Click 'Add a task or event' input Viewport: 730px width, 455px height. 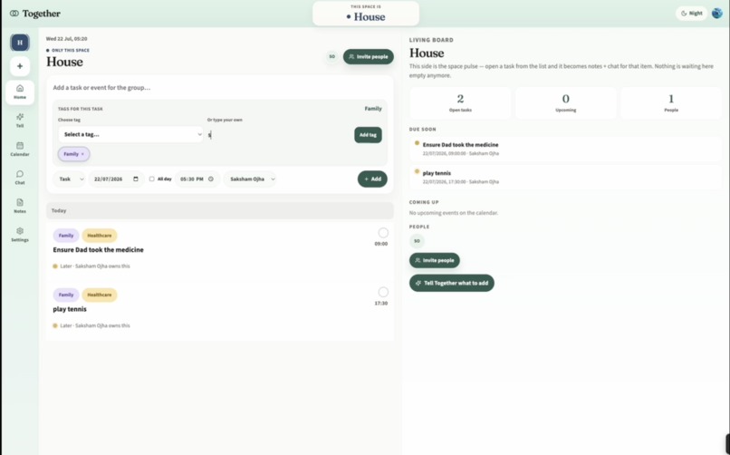point(220,88)
